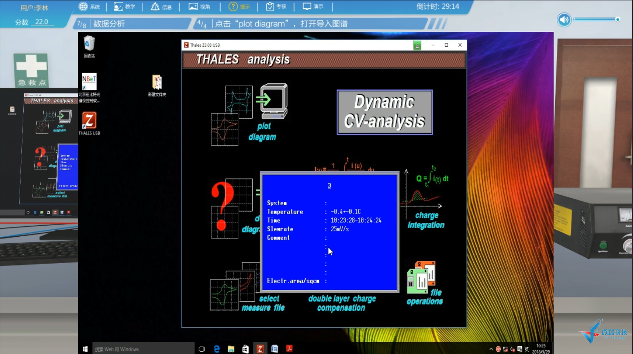This screenshot has width=633, height=354.
Task: Click the THALES analysis header banner
Action: click(324, 60)
